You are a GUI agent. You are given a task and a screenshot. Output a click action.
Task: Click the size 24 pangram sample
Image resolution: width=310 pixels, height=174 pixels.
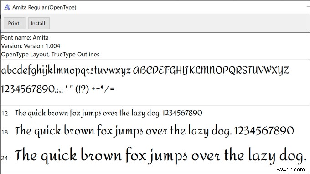coord(161,156)
